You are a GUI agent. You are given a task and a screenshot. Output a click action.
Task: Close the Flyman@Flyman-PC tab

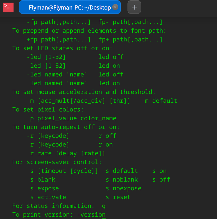pyautogui.click(x=115, y=7)
